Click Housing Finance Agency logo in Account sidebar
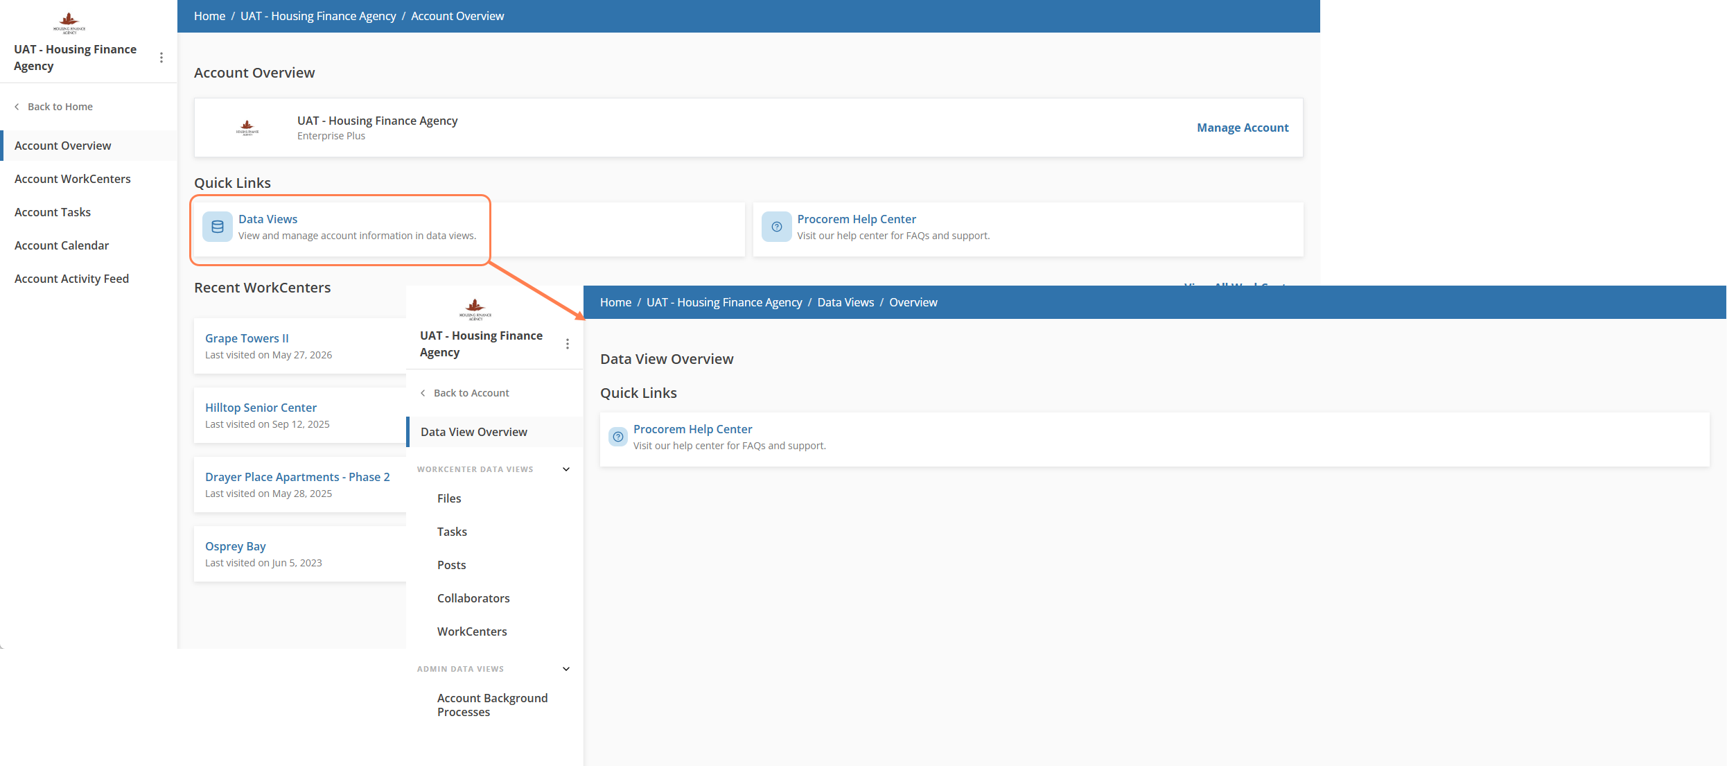 [69, 23]
